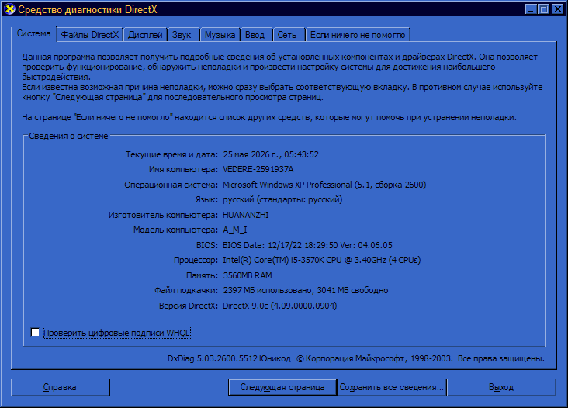Click the page file value 2397 МБ использовано
Image resolution: width=568 pixels, height=408 pixels.
point(306,290)
